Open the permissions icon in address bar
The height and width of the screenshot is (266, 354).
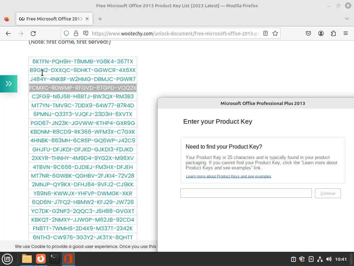86,34
